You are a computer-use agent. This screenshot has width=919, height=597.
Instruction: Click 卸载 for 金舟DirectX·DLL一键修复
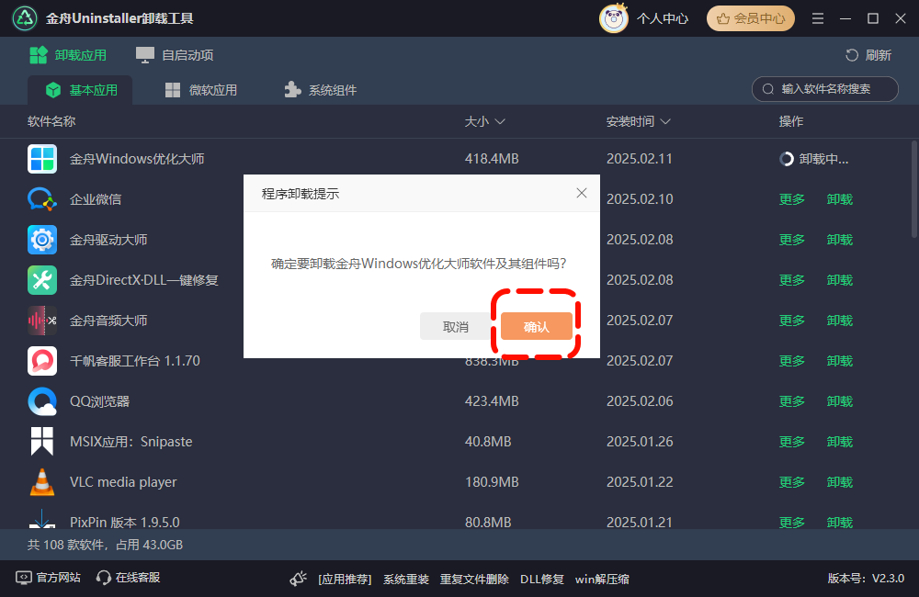point(839,280)
